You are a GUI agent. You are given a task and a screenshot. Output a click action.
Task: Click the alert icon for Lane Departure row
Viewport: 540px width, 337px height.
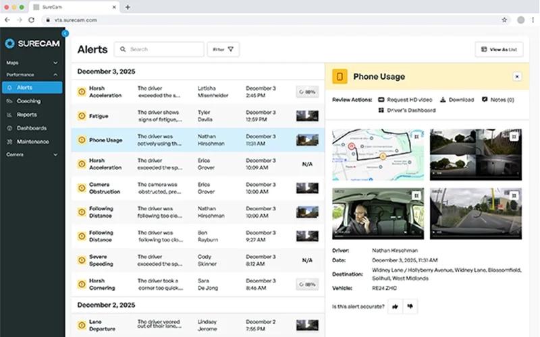pos(82,326)
